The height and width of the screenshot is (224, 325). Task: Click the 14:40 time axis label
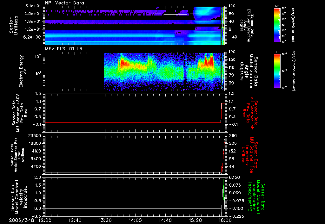(165, 220)
